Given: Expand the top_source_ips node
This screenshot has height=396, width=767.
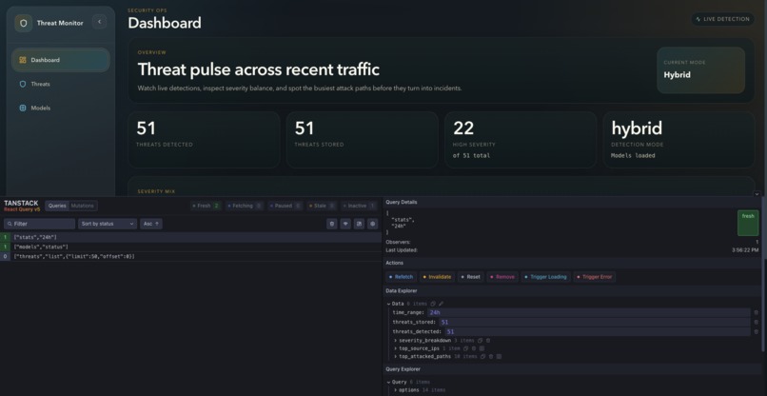Looking at the screenshot, I should point(395,348).
